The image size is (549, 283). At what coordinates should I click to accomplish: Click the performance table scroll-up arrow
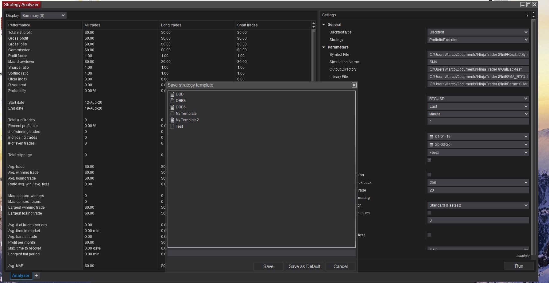click(313, 23)
